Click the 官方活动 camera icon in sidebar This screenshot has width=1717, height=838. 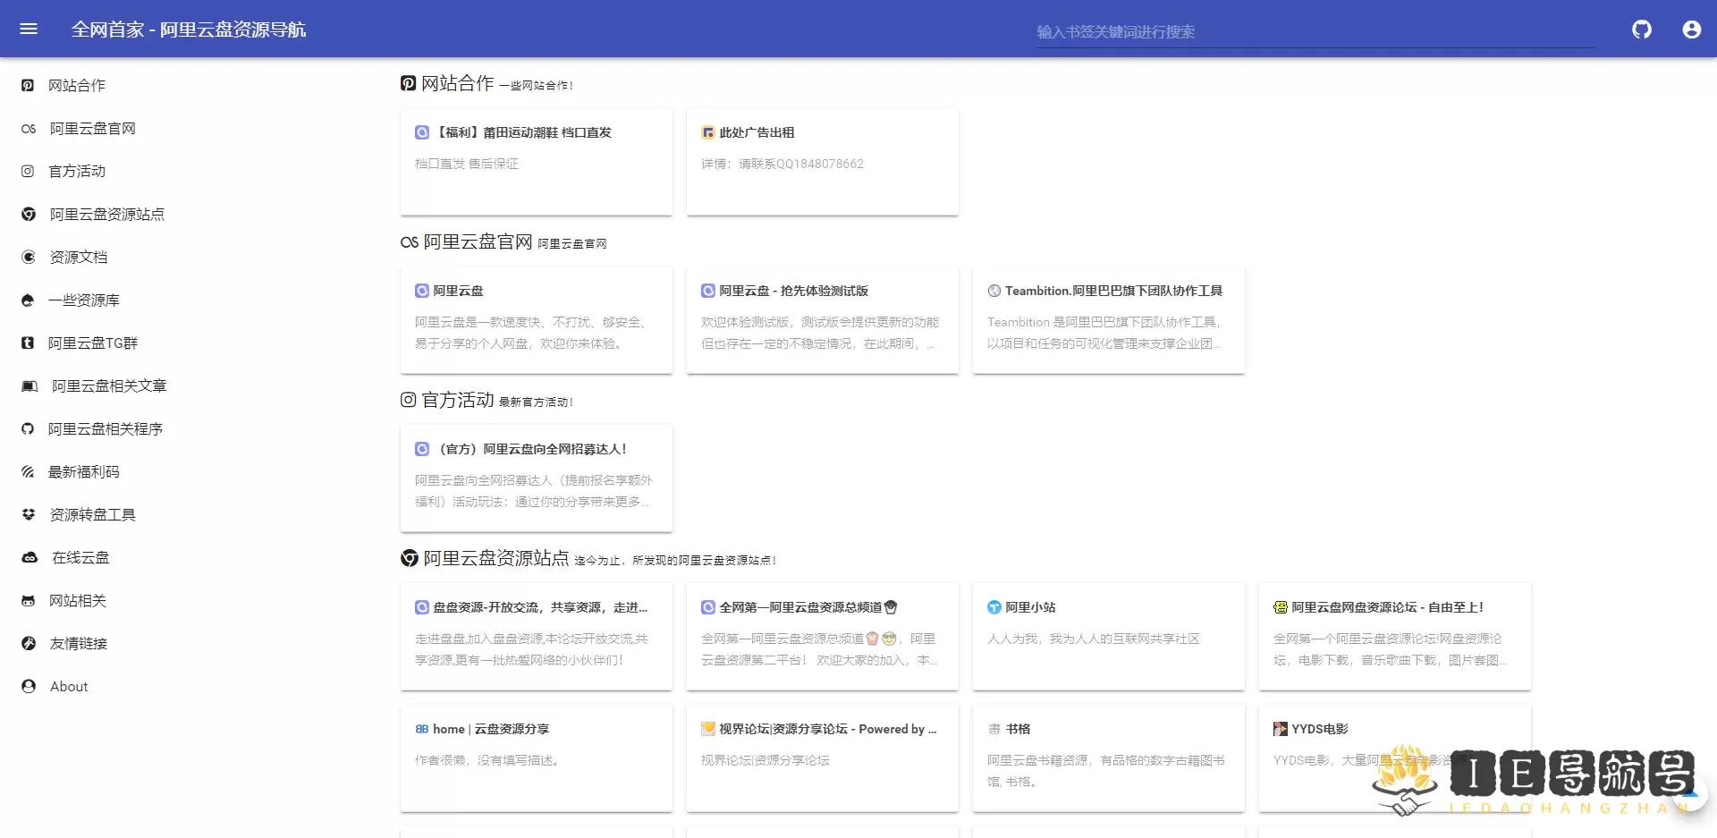click(27, 171)
